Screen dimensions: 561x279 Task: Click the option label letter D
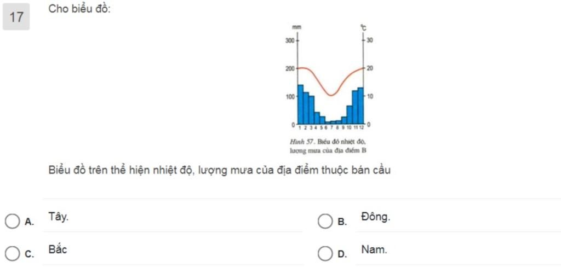tap(342, 255)
